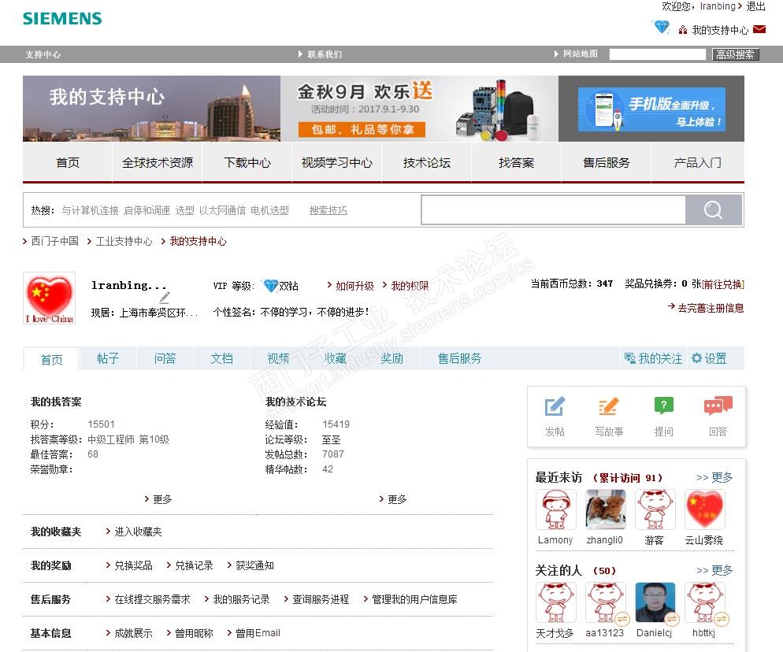Click 工业支持中心 breadcrumb
This screenshot has height=652, width=783.
point(124,241)
